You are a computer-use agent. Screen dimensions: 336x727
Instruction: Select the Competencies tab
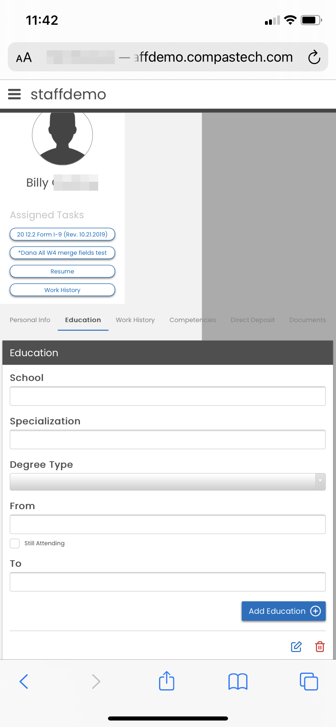(x=192, y=320)
